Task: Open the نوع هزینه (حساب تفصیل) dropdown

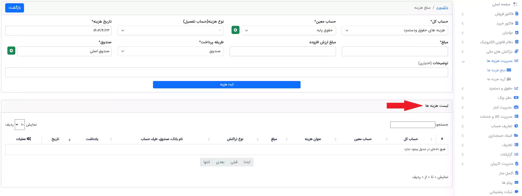Action: coord(170,30)
